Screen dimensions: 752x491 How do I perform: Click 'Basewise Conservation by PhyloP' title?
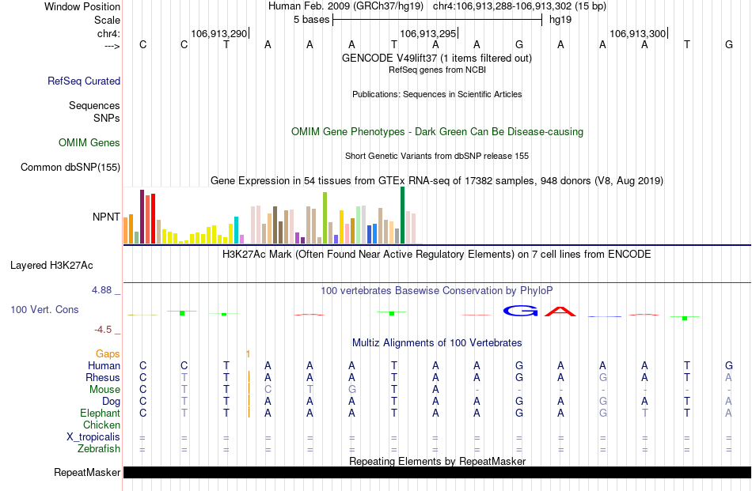coord(436,291)
